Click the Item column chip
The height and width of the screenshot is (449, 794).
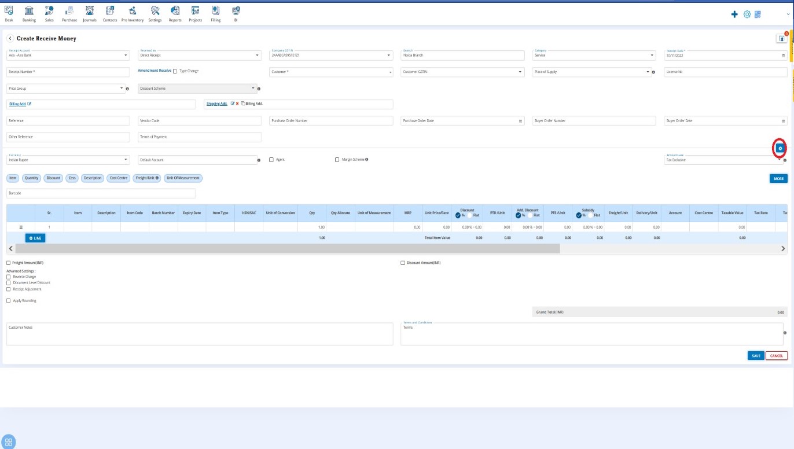coord(13,178)
